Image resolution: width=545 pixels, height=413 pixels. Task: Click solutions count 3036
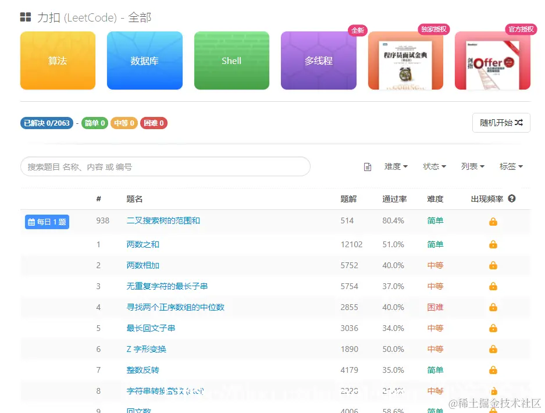pos(350,328)
